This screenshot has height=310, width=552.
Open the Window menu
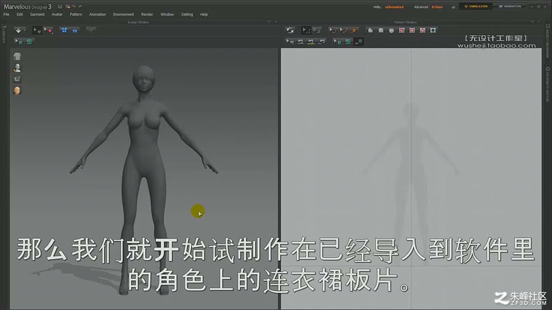[x=167, y=14]
